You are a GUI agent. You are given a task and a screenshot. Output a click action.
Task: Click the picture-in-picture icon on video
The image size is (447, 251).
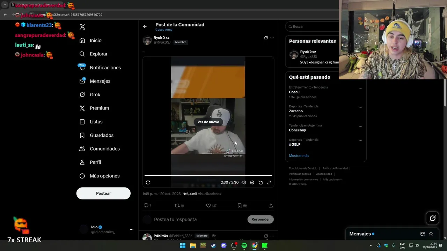pos(261,182)
